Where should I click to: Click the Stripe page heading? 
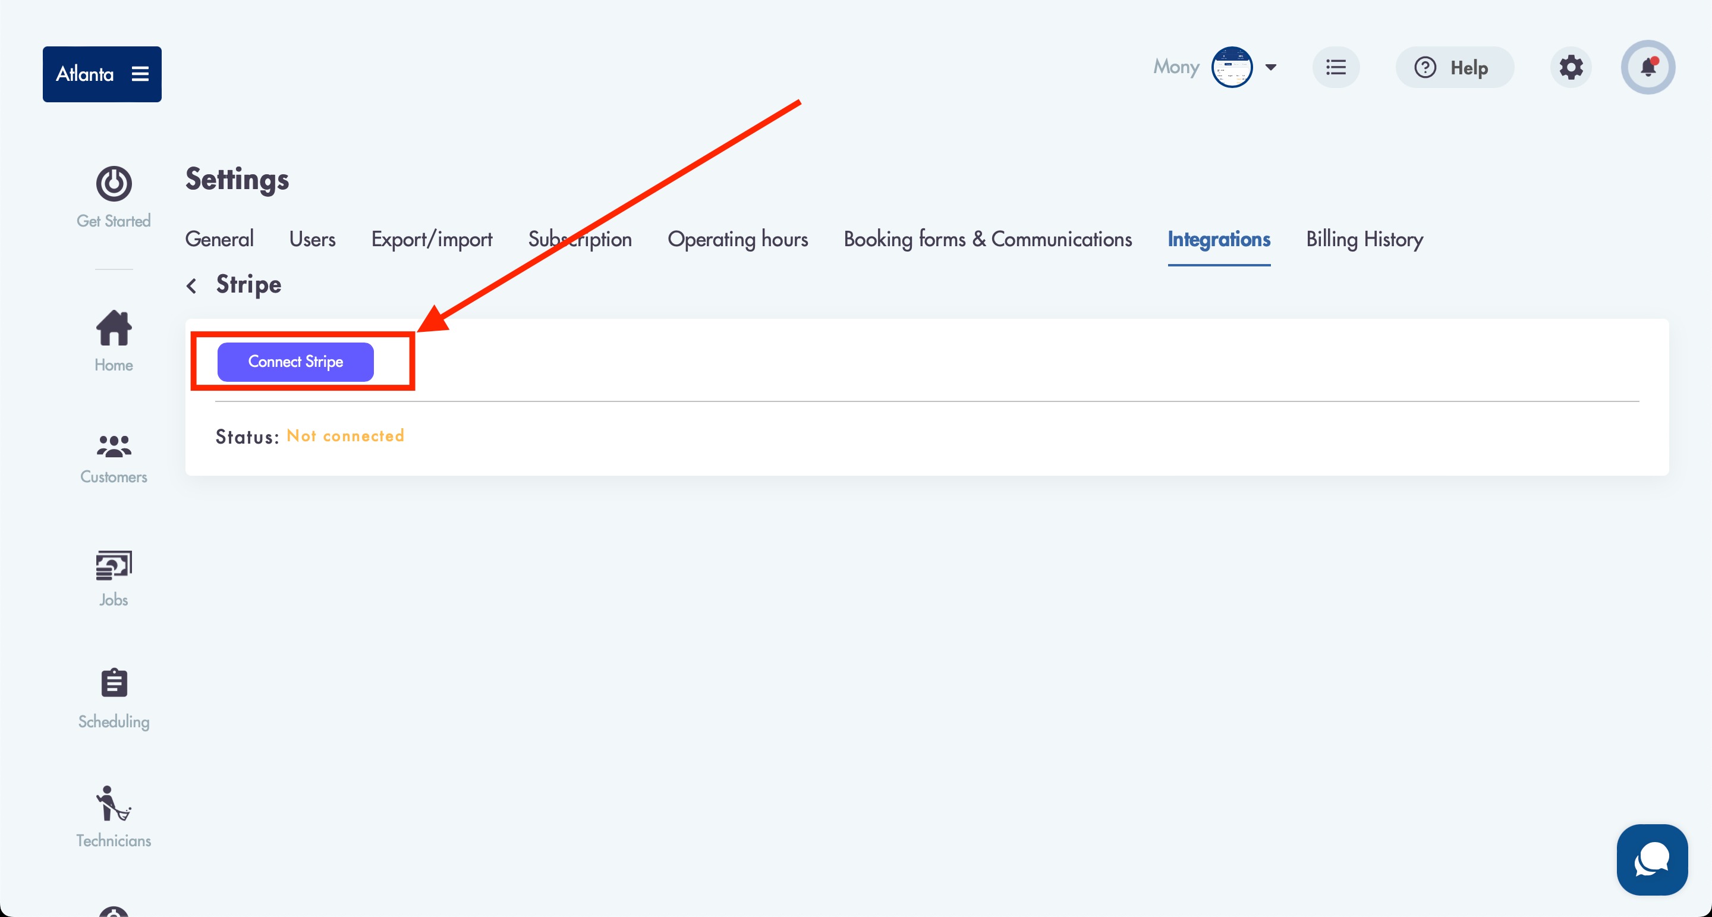[x=248, y=285]
